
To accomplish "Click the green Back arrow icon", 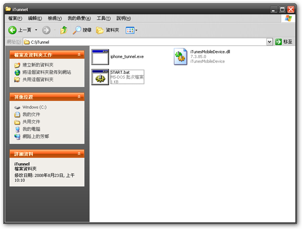I will pyautogui.click(x=12, y=30).
